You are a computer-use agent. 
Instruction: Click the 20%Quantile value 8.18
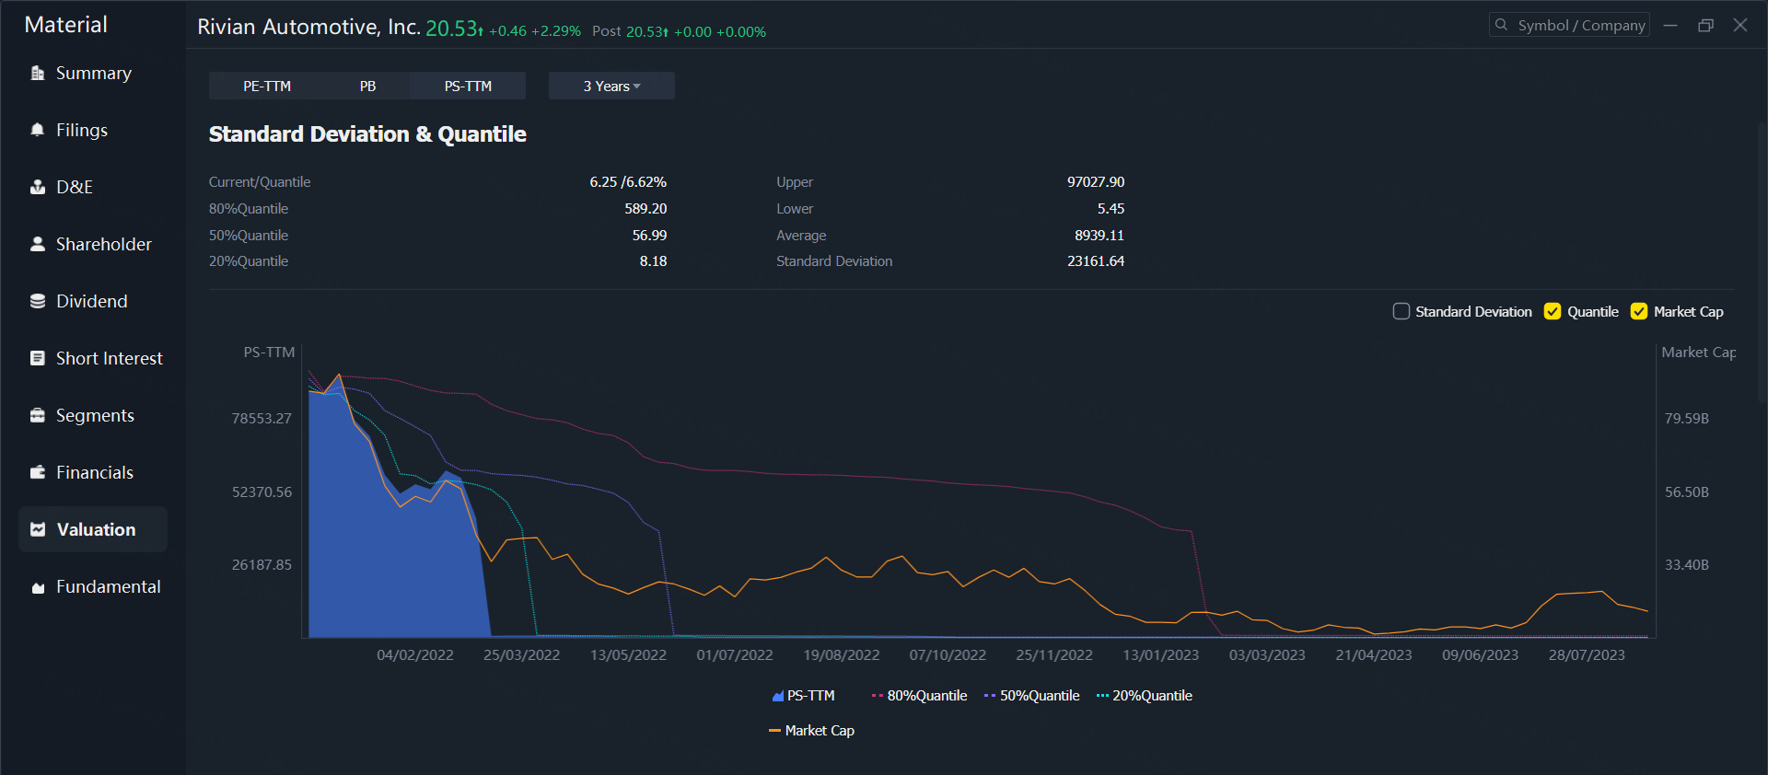point(653,261)
